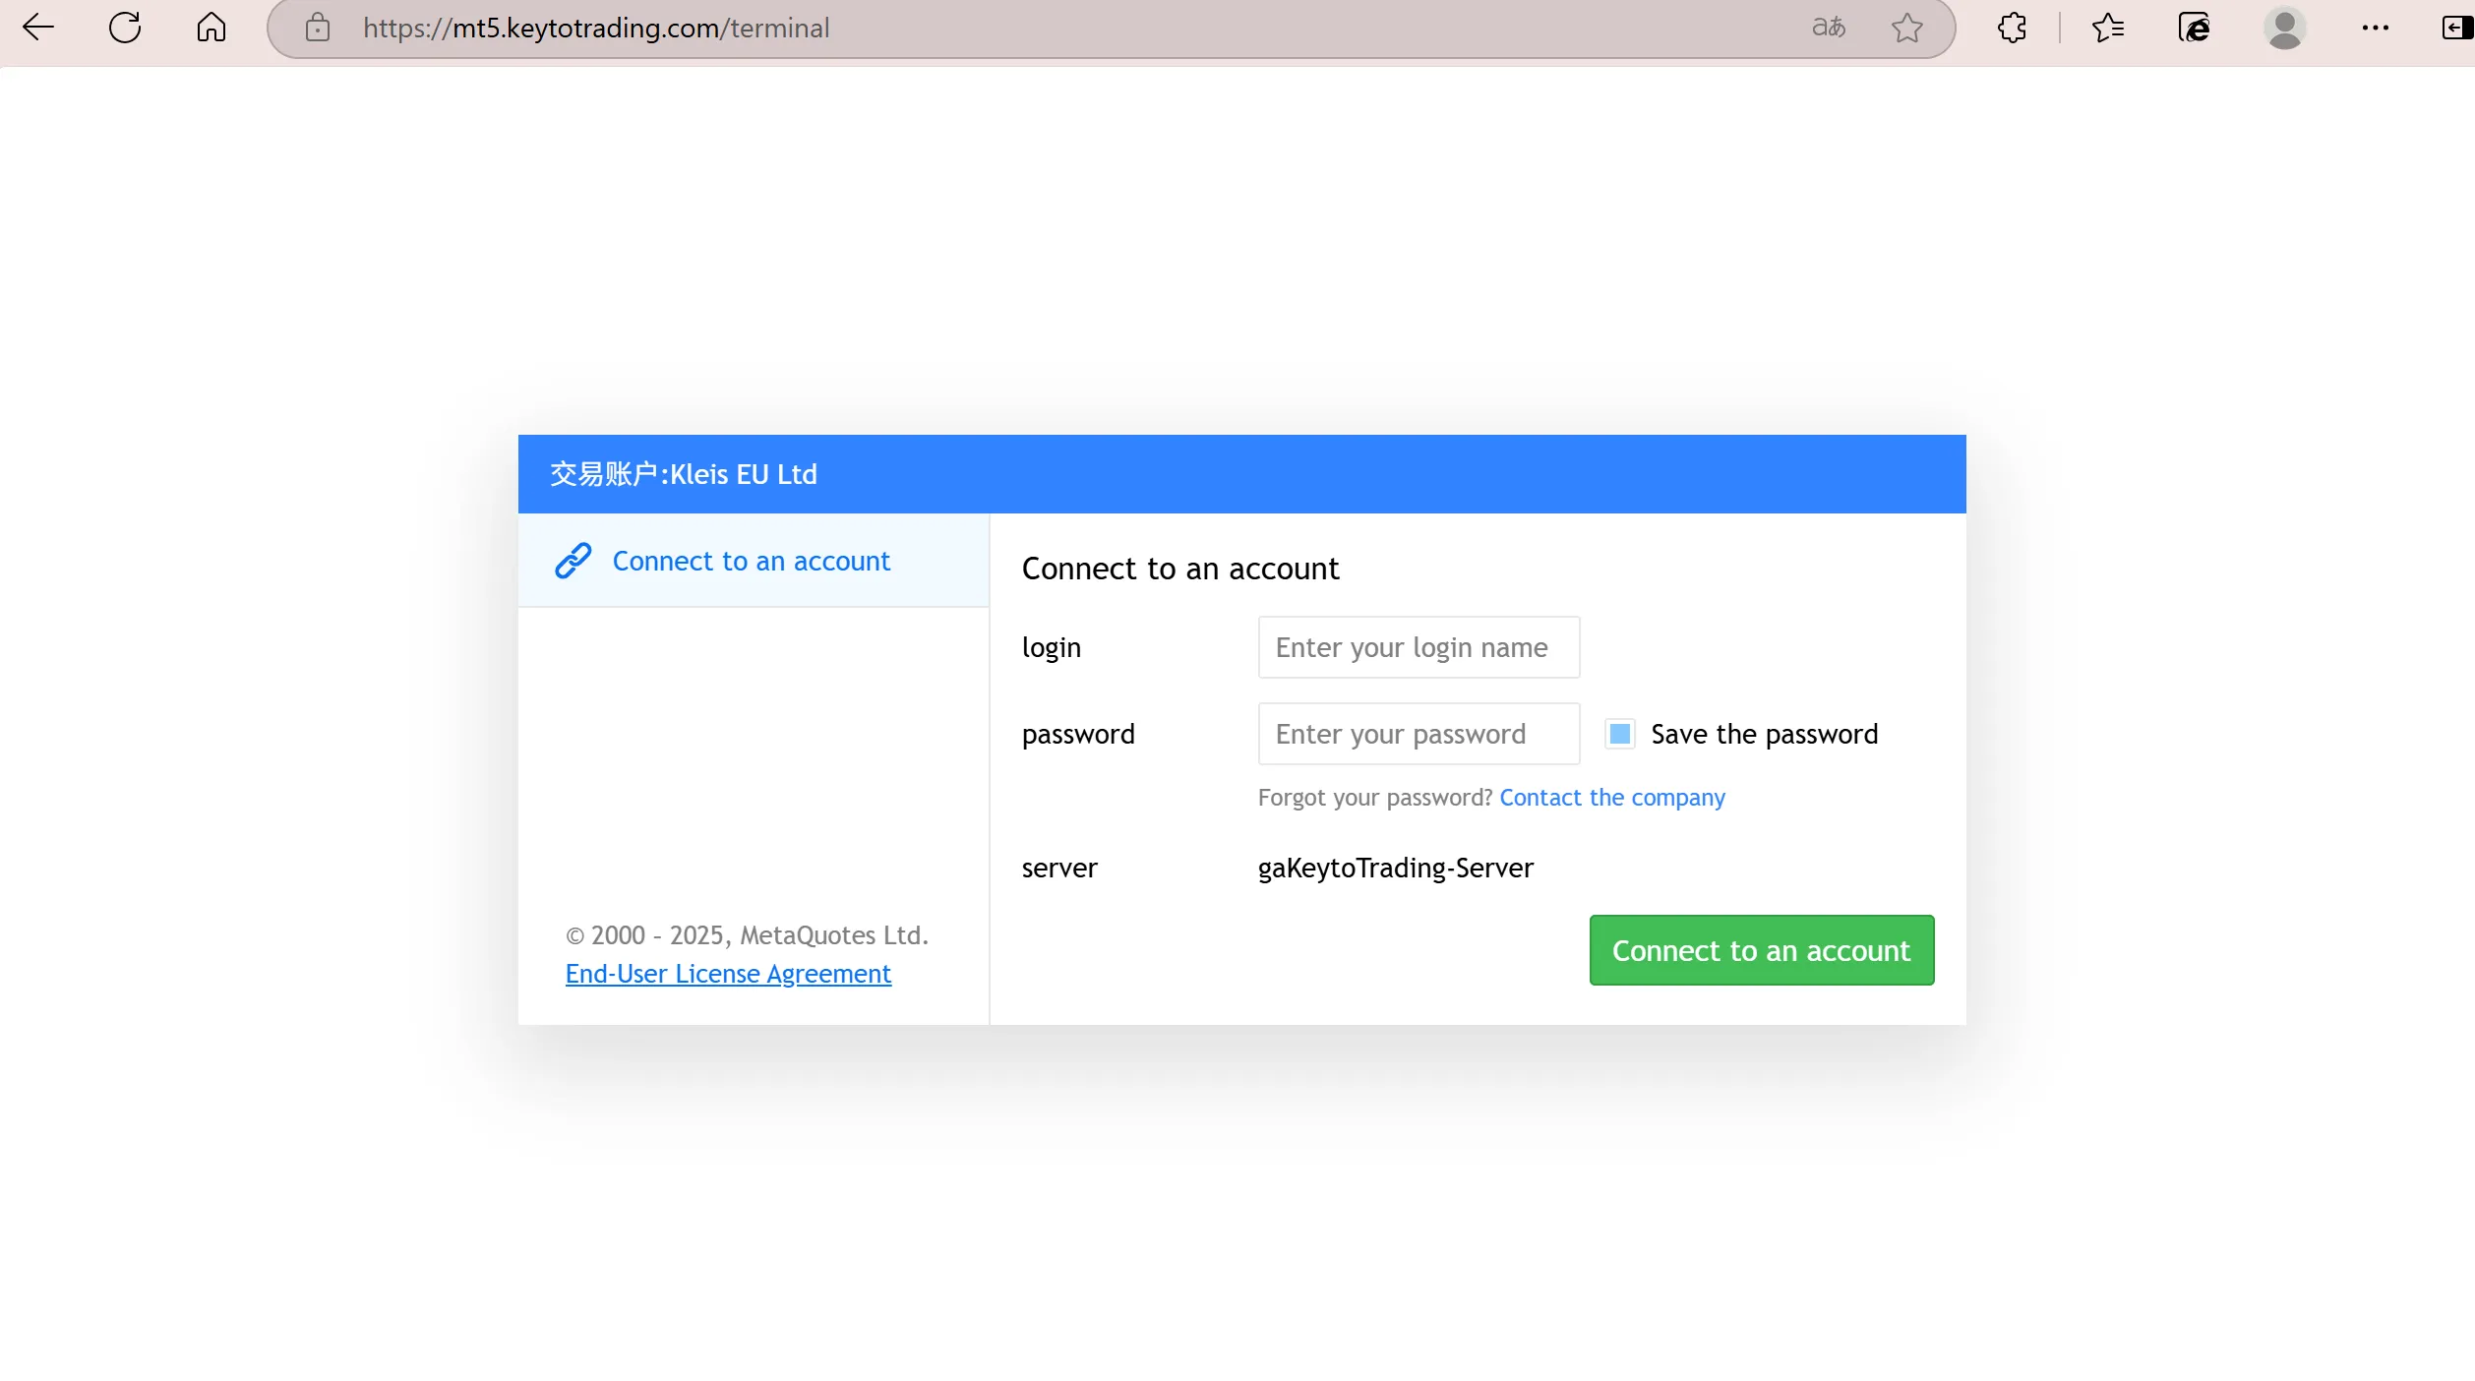View site info via the lock icon
The image size is (2475, 1381).
[317, 27]
